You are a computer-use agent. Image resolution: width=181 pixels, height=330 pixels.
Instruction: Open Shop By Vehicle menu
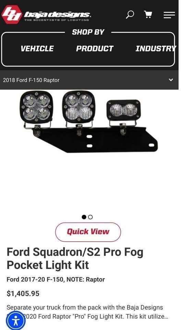tap(37, 48)
